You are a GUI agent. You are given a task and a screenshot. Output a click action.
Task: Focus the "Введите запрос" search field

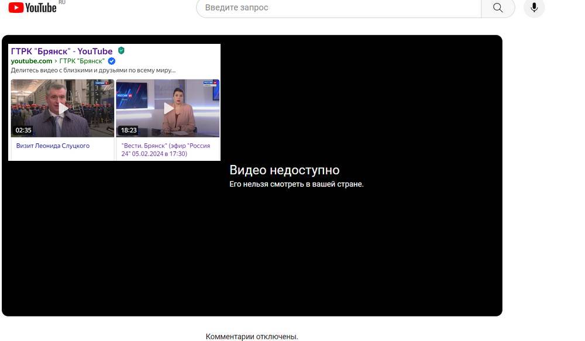pos(339,8)
